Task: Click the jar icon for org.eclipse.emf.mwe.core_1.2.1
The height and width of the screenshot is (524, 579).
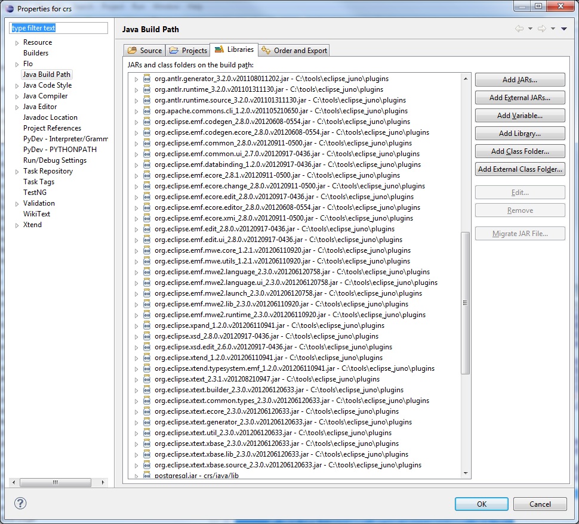Action: [x=147, y=250]
